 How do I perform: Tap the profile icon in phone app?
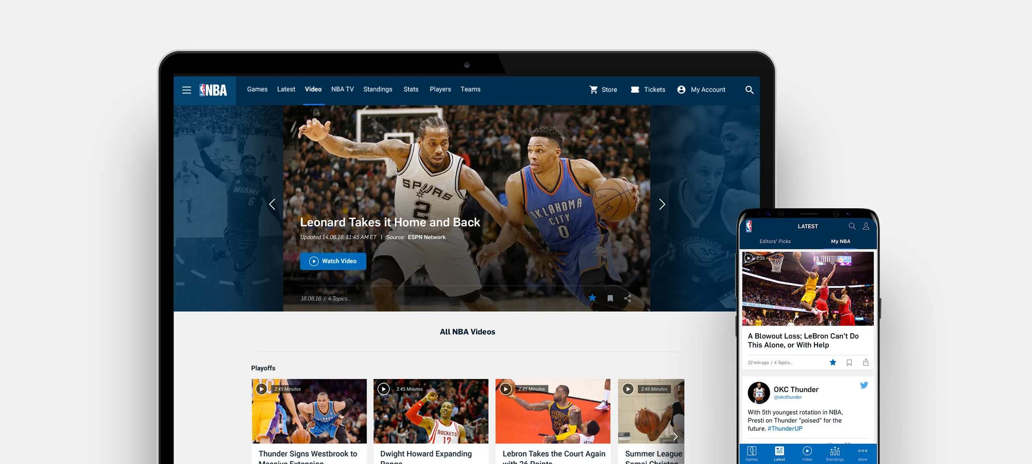point(866,226)
